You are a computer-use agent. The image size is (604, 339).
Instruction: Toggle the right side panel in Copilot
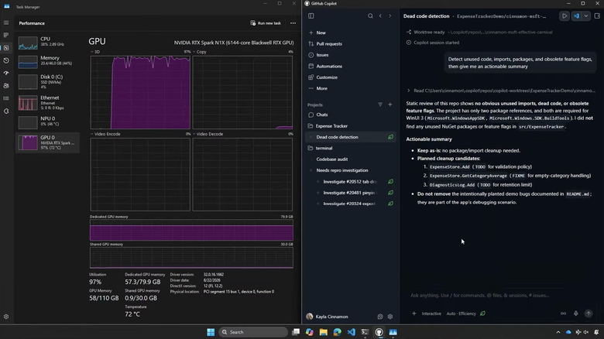tap(597, 16)
